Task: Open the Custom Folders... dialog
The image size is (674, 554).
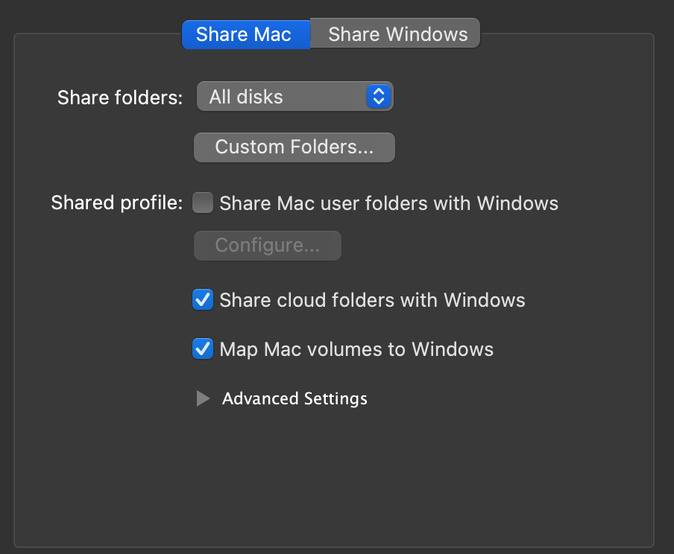Action: pos(294,147)
